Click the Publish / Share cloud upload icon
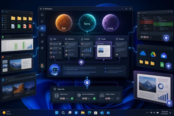174x116 pixels. (x=102, y=95)
